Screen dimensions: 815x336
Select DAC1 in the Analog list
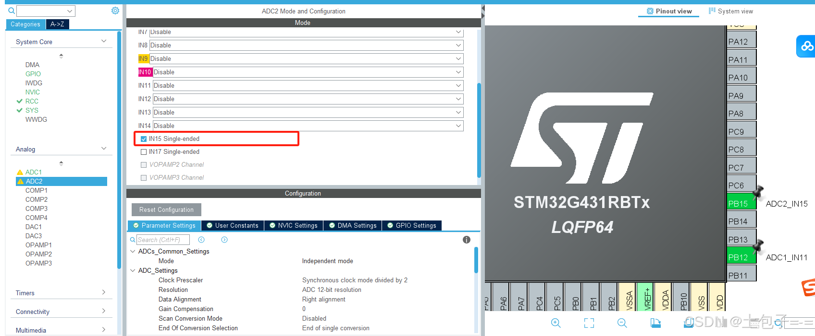34,227
